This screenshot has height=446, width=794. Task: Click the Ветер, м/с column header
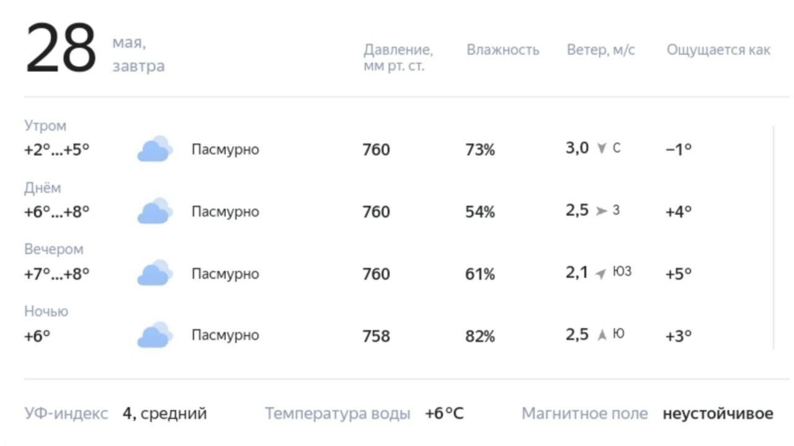coord(600,50)
